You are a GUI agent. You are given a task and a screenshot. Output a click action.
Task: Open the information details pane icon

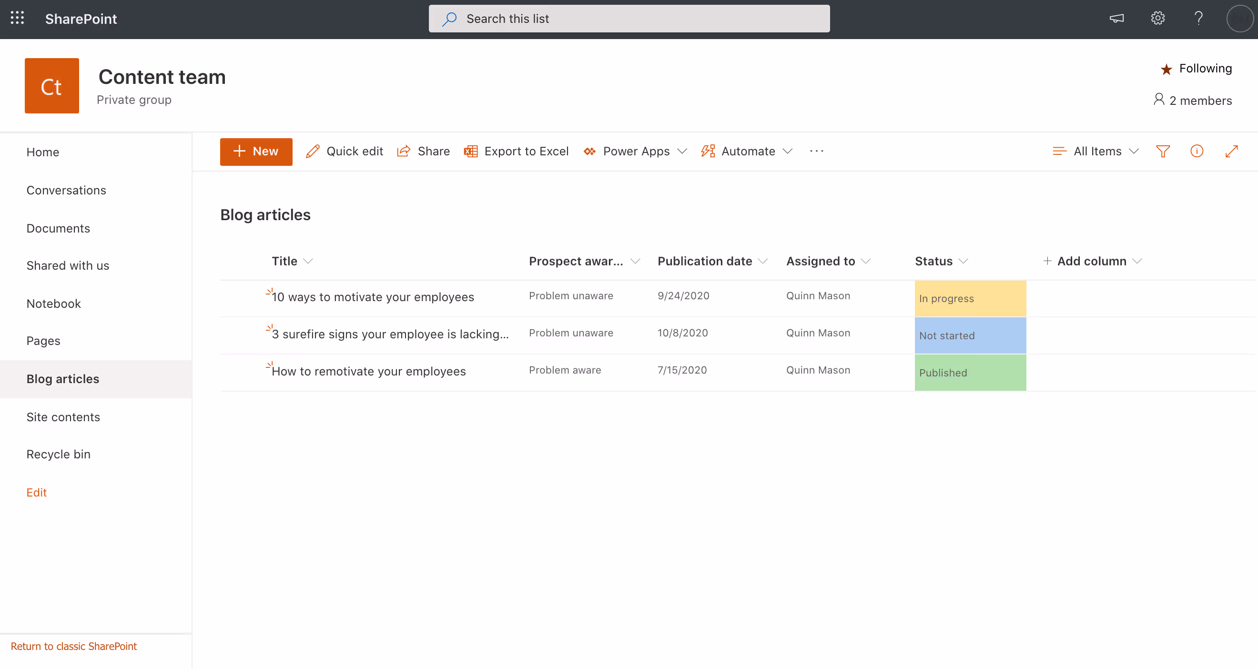(x=1197, y=152)
